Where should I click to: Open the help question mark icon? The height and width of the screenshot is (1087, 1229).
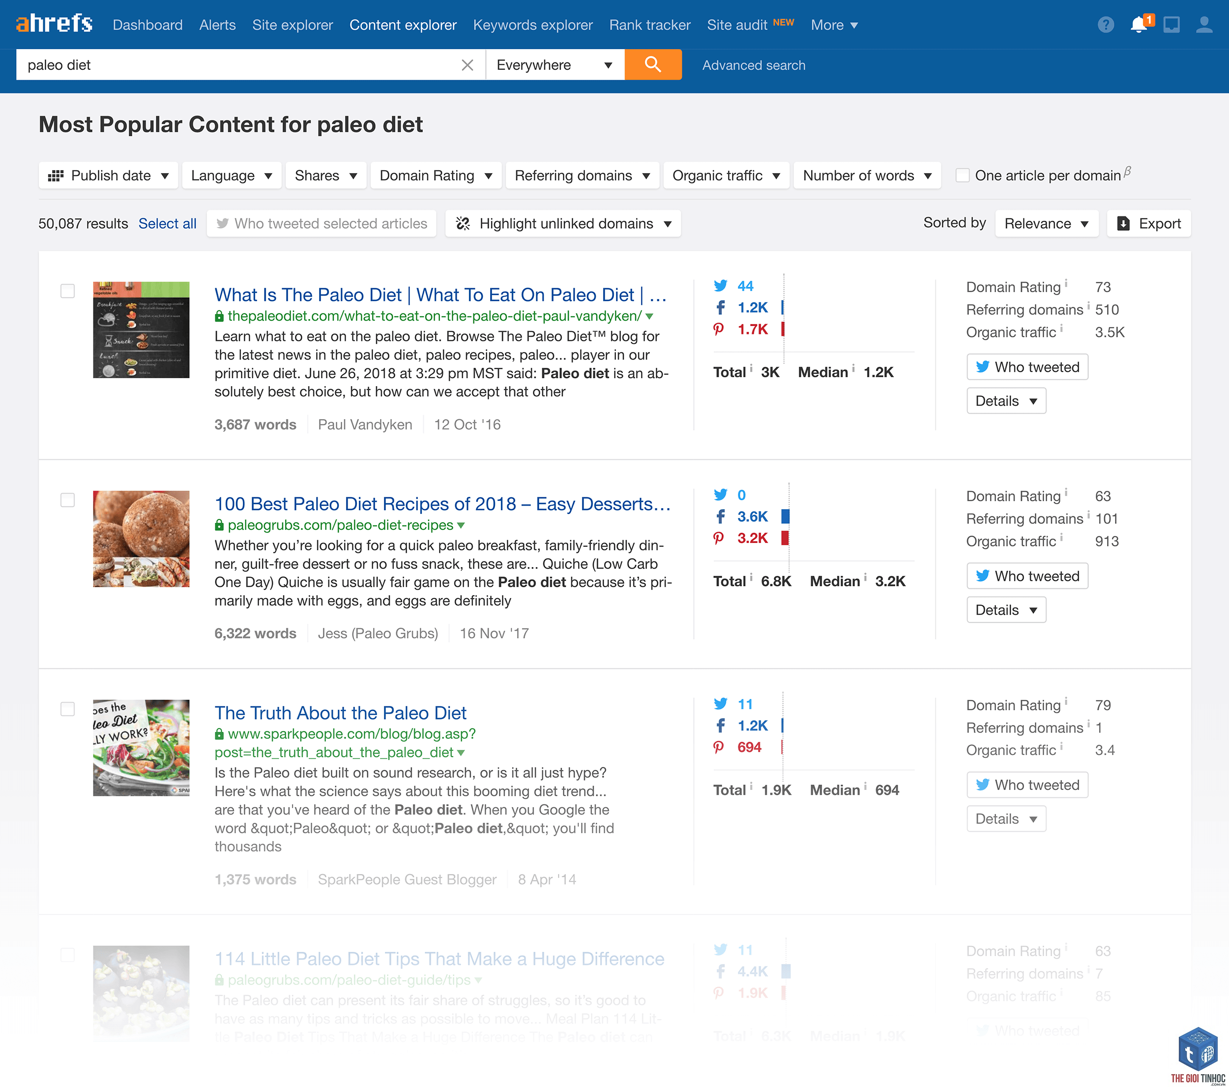click(x=1106, y=25)
